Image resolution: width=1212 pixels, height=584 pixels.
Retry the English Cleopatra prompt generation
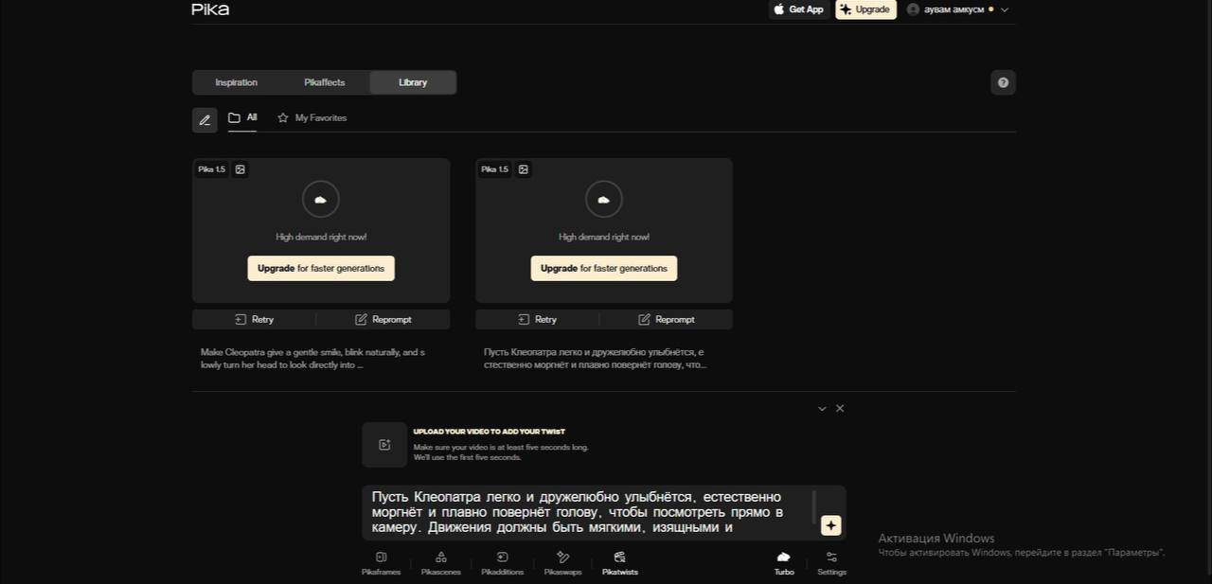[x=254, y=319]
